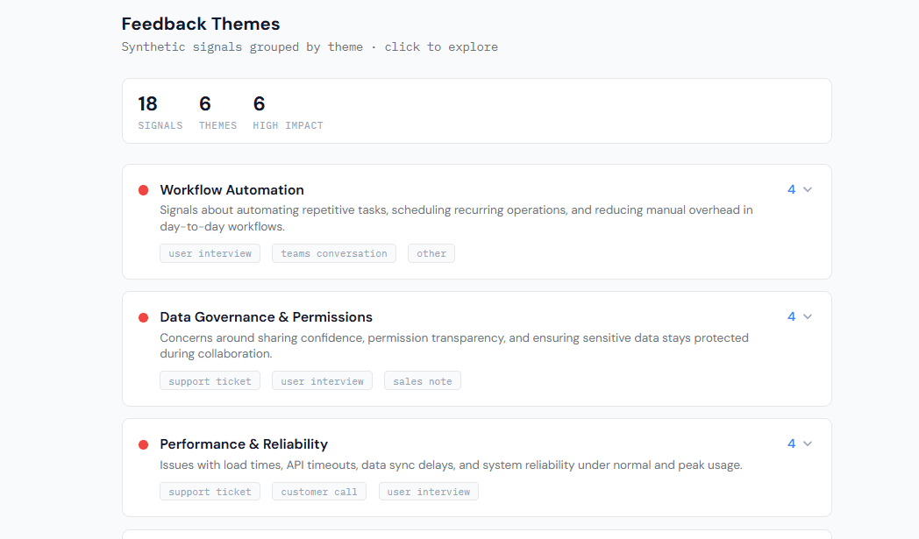The height and width of the screenshot is (539, 919).
Task: Select 'user interview' tag under Data Governance
Action: click(x=323, y=381)
